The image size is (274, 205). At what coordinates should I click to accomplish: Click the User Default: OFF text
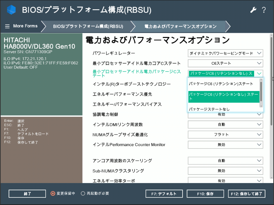pos(21,67)
